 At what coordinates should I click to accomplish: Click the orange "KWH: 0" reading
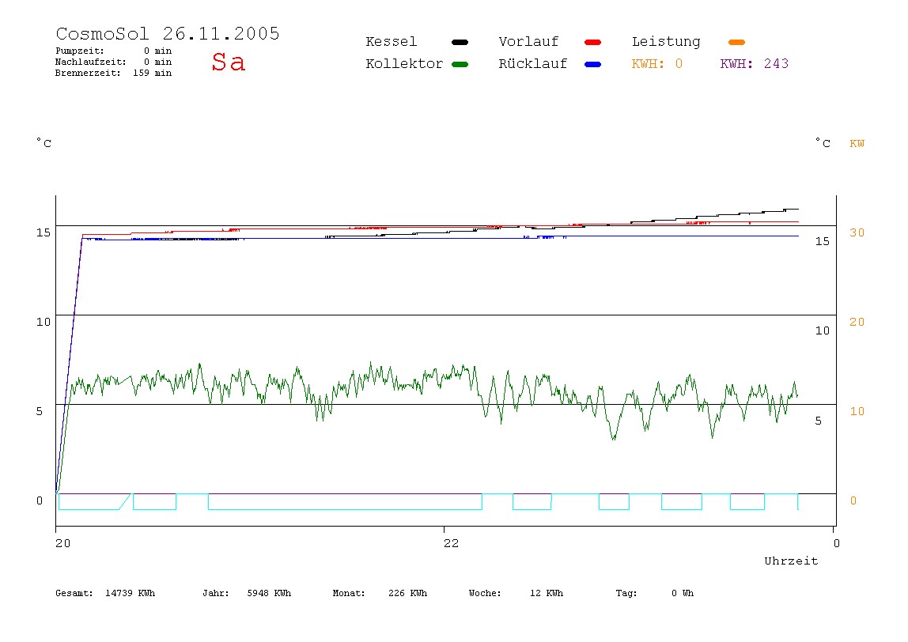coord(657,64)
